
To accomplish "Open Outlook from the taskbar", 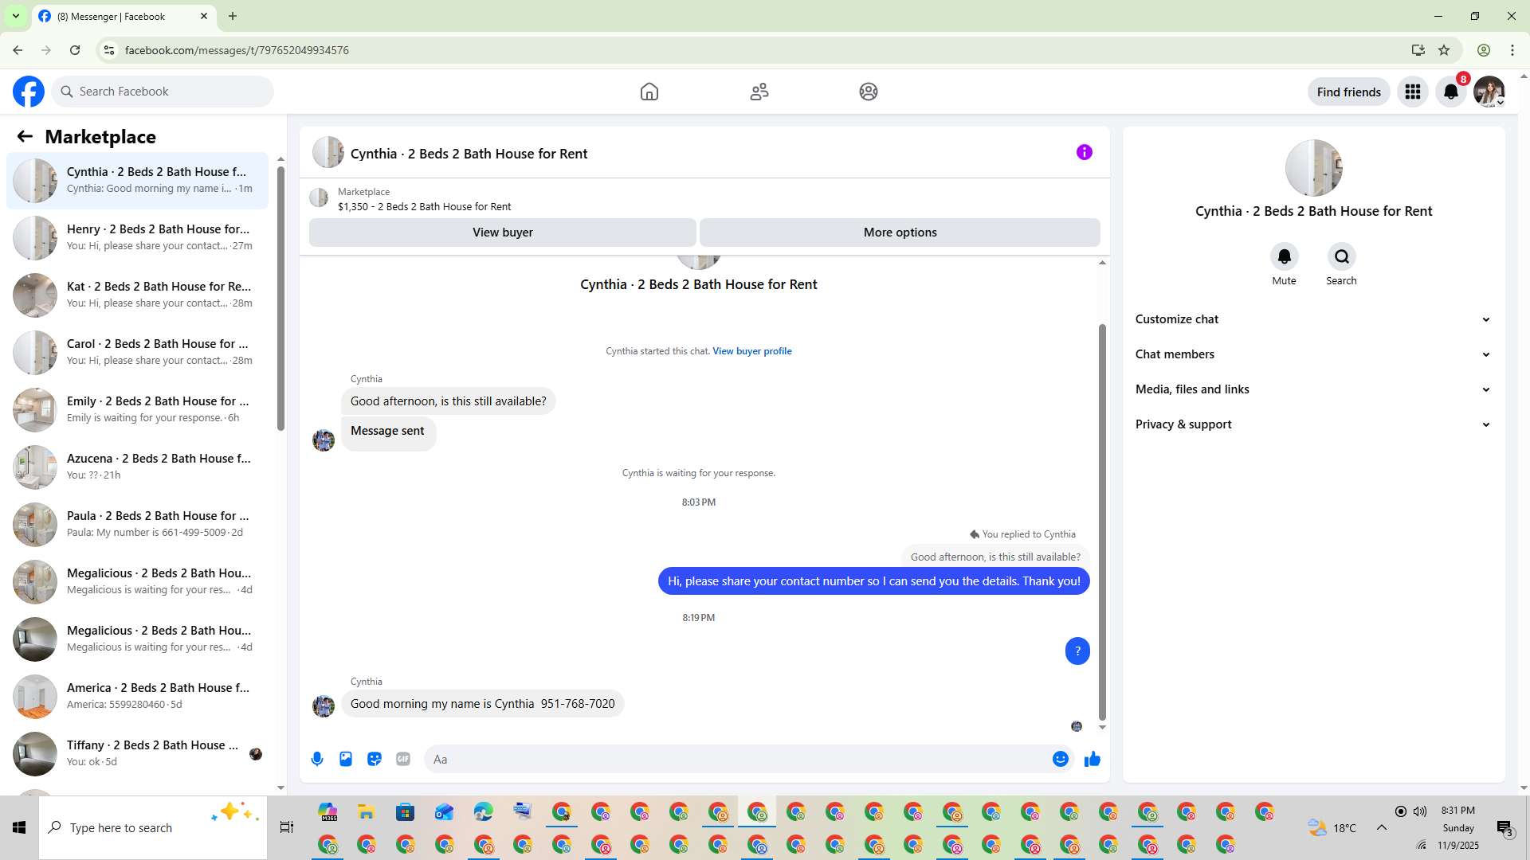I will pyautogui.click(x=445, y=811).
